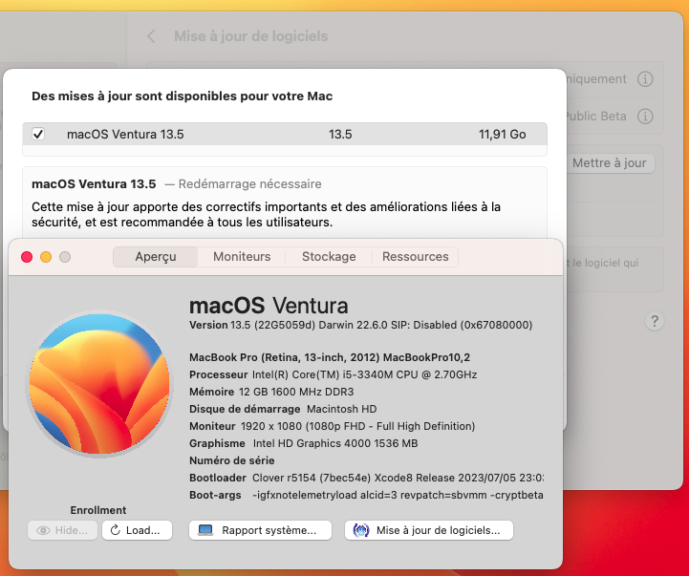Click the MacBookPro10,2 model line
This screenshot has width=689, height=576.
330,357
